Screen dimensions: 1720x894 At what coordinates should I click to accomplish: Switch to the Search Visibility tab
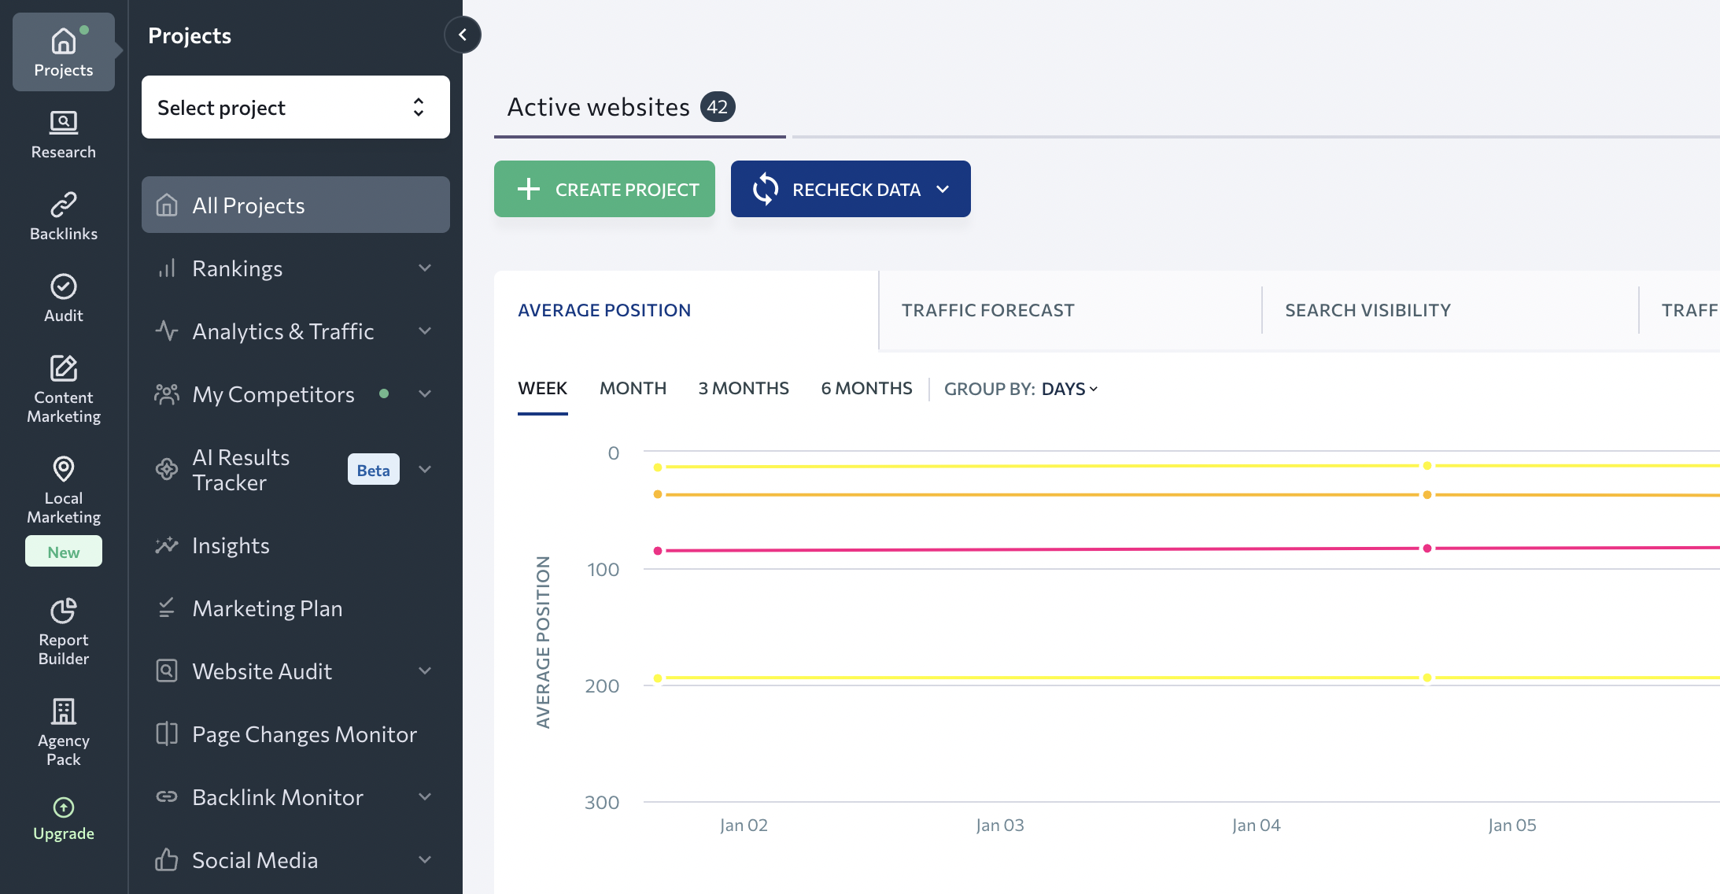coord(1368,310)
